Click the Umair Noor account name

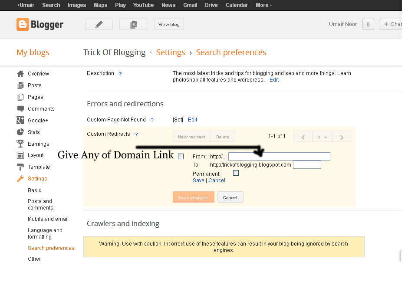tap(343, 24)
